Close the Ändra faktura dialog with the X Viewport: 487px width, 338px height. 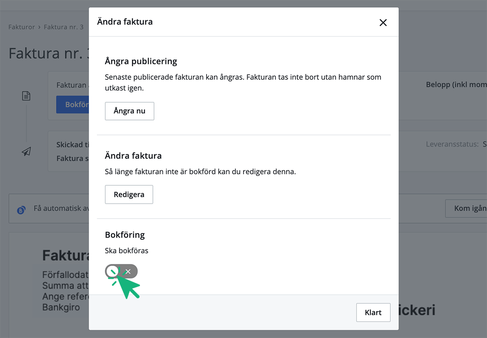tap(383, 23)
